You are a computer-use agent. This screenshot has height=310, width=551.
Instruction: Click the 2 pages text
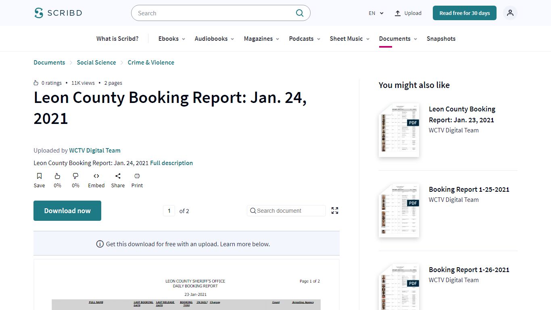tap(113, 83)
